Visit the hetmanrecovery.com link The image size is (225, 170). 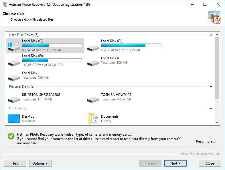point(201,154)
